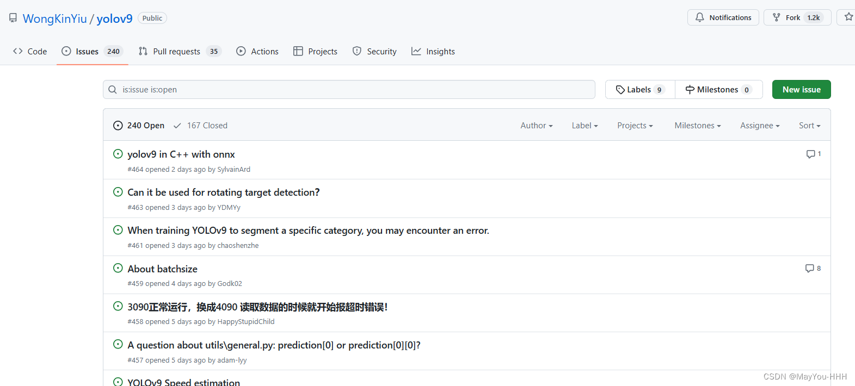
Task: Click the open-issue icon beside 'yolov9 in C++ with onnx'
Action: point(118,154)
